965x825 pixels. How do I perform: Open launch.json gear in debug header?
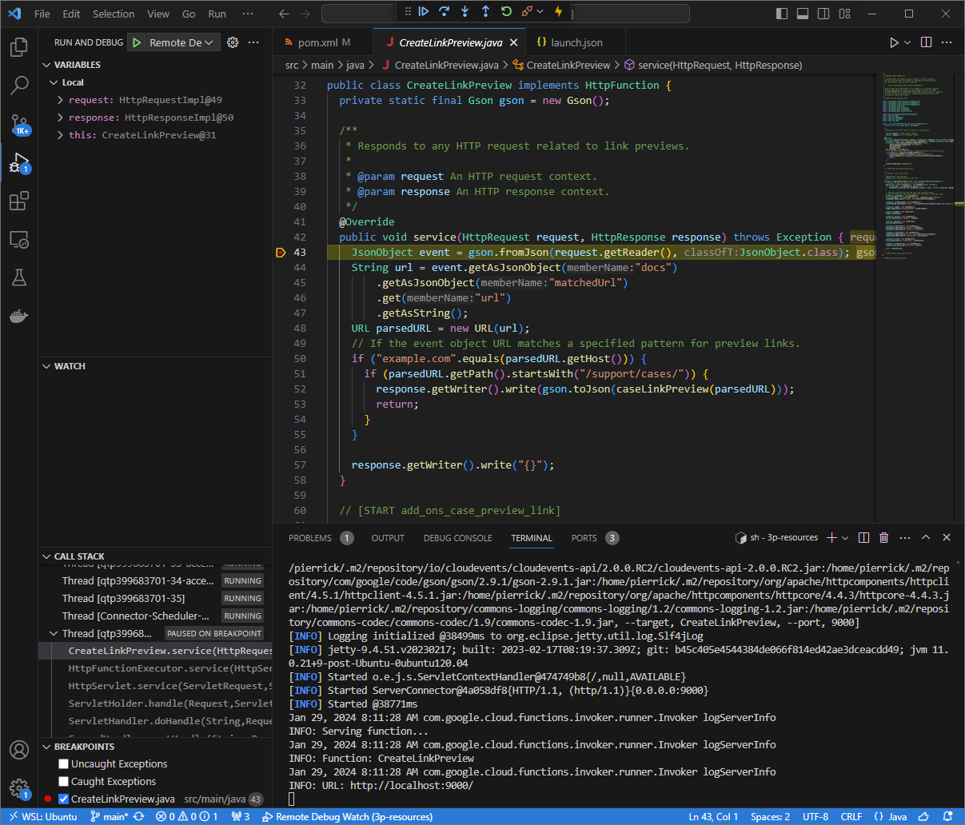click(233, 42)
